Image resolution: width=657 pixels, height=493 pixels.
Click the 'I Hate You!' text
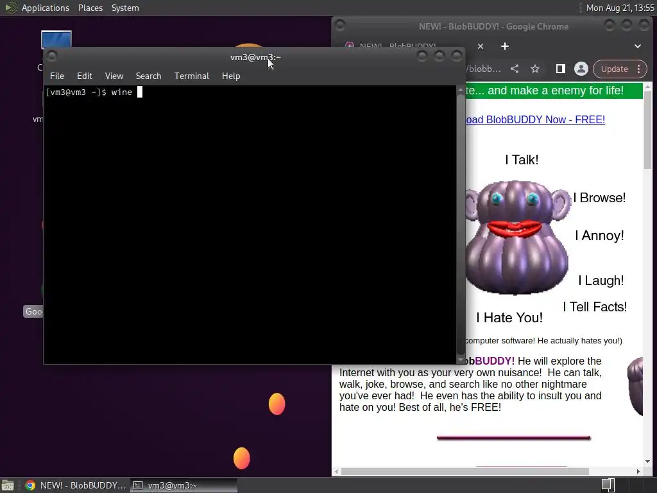[509, 317]
